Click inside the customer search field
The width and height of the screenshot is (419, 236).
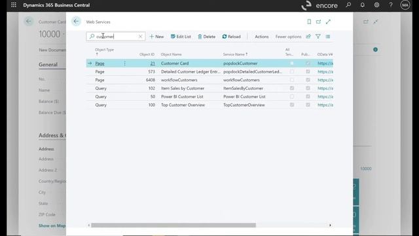click(116, 37)
